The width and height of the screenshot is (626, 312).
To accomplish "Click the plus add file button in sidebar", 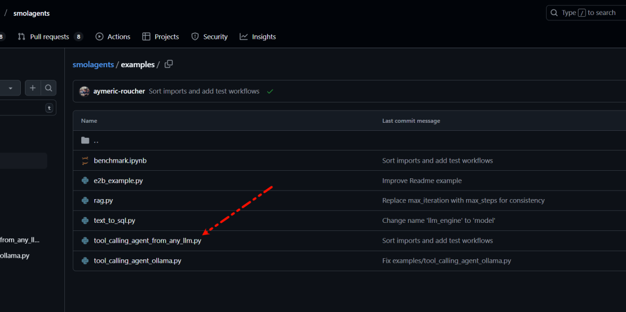I will pos(32,88).
